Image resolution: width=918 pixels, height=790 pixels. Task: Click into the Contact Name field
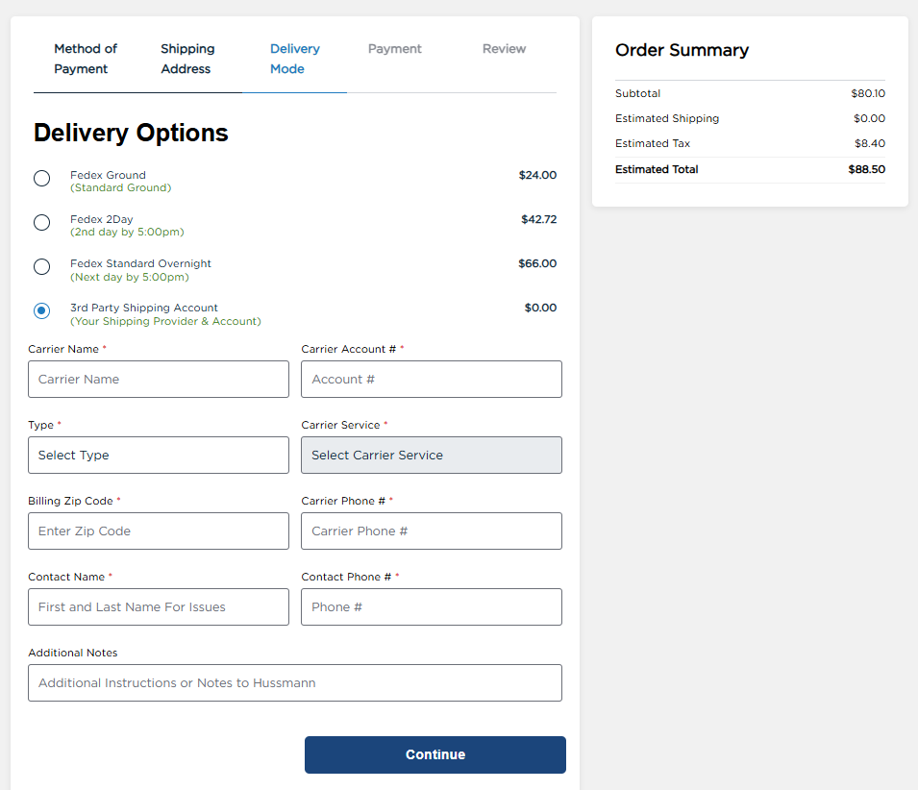click(158, 606)
